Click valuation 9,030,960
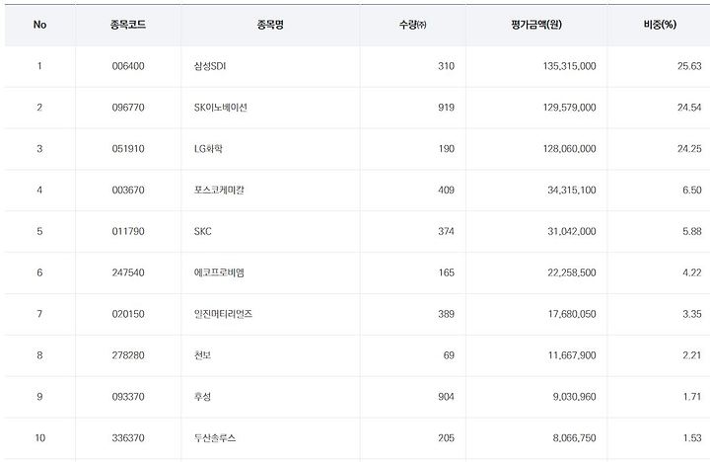 tap(574, 397)
